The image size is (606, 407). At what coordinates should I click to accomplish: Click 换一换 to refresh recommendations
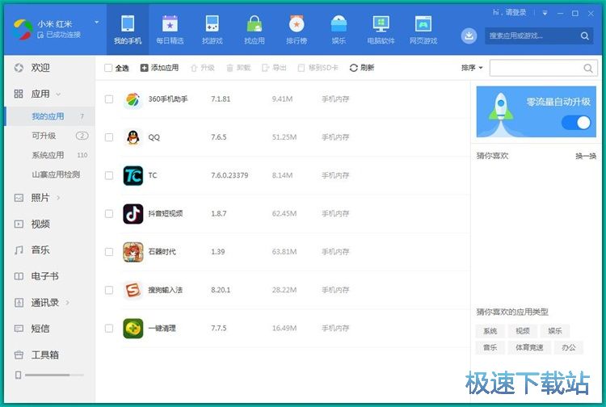tap(586, 156)
